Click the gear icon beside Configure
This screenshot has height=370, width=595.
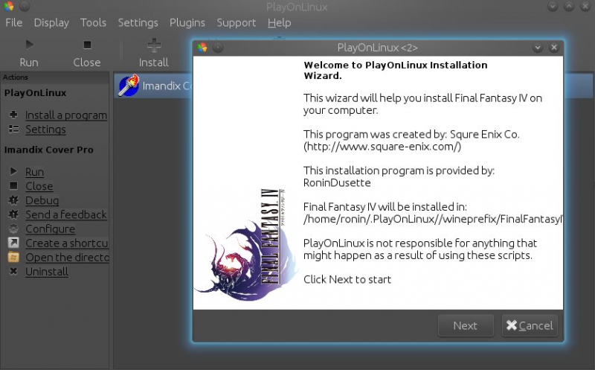(x=13, y=229)
